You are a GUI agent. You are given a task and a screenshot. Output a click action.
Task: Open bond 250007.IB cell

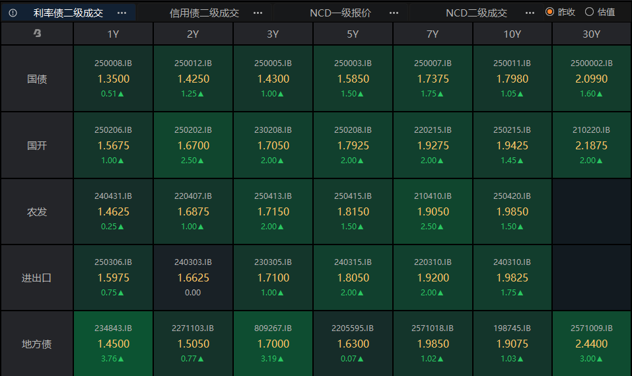pyautogui.click(x=433, y=78)
